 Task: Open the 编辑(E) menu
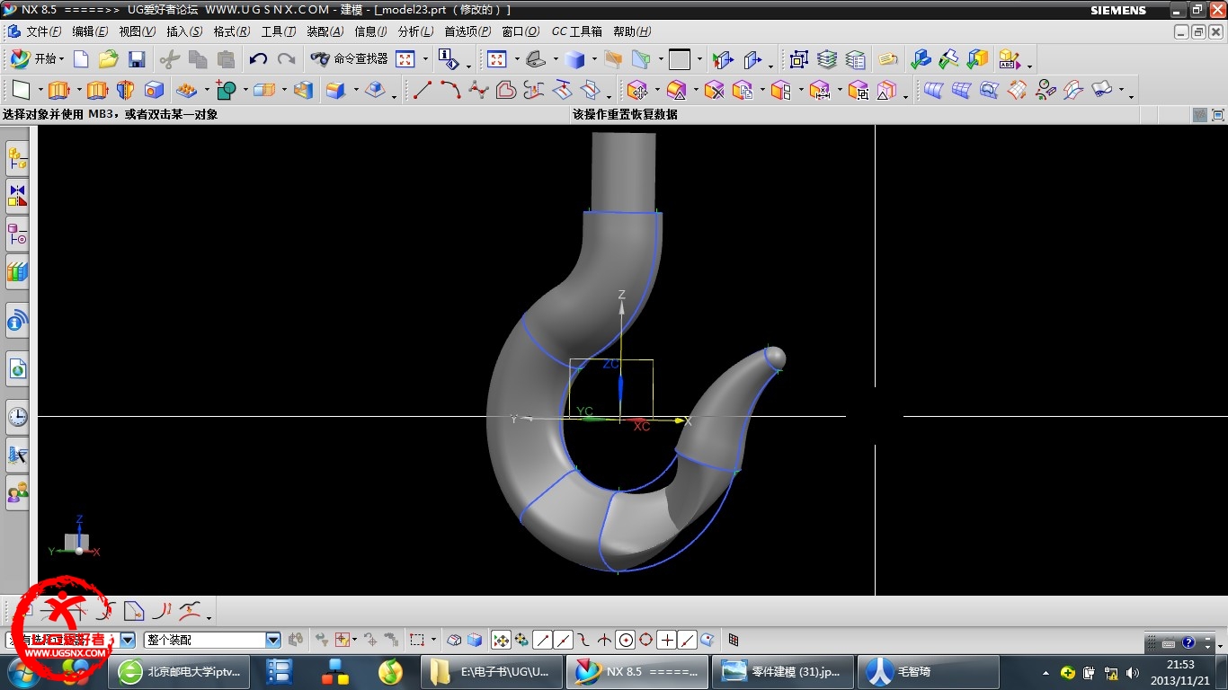[x=90, y=31]
